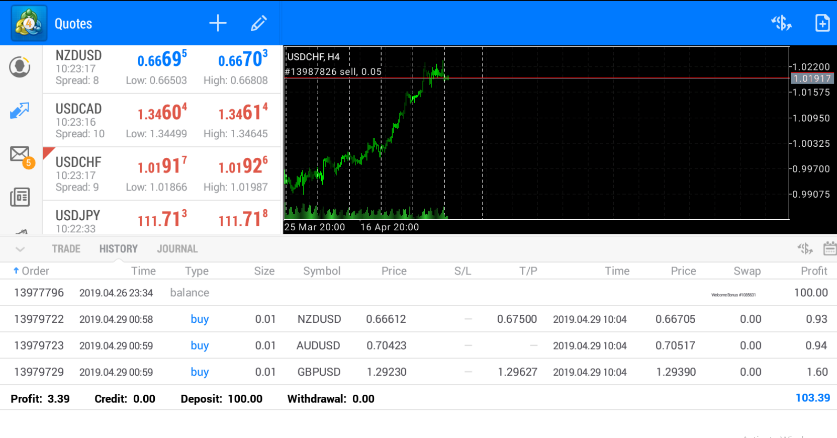Click GBPUSD take profit value 1.29627
Image resolution: width=837 pixels, height=438 pixels.
517,372
